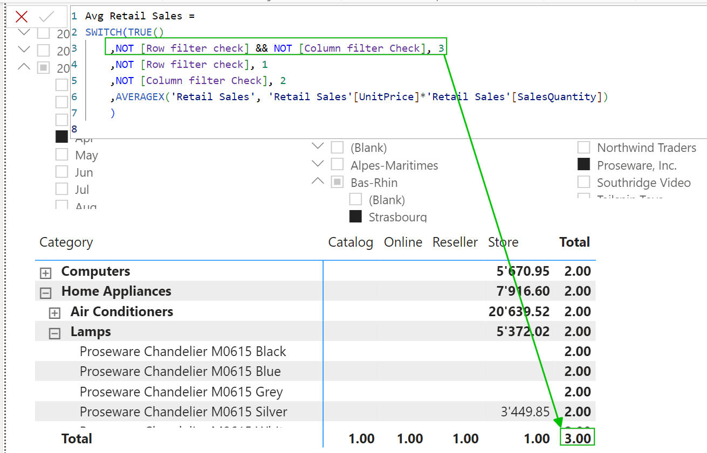Image resolution: width=707 pixels, height=453 pixels.
Task: Collapse the Lamps subcategory
Action: (x=54, y=333)
